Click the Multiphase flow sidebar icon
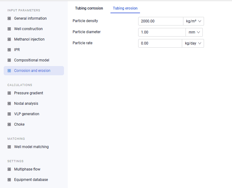The image size is (232, 188). pyautogui.click(x=9, y=169)
